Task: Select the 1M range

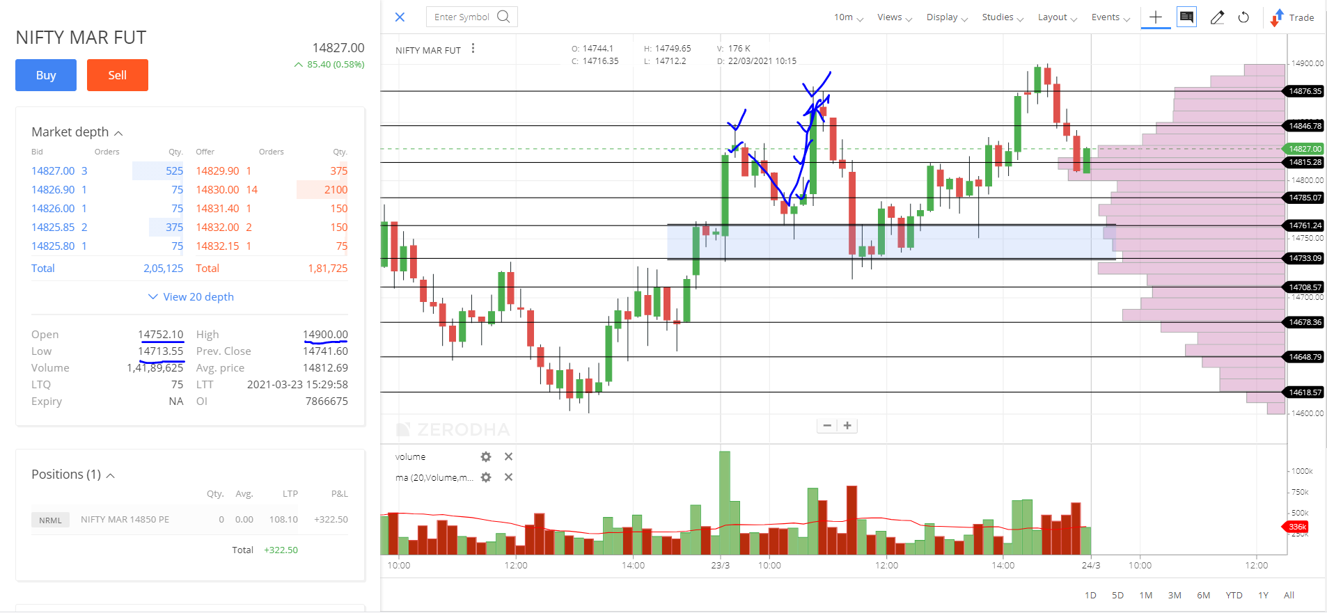Action: point(1146,595)
